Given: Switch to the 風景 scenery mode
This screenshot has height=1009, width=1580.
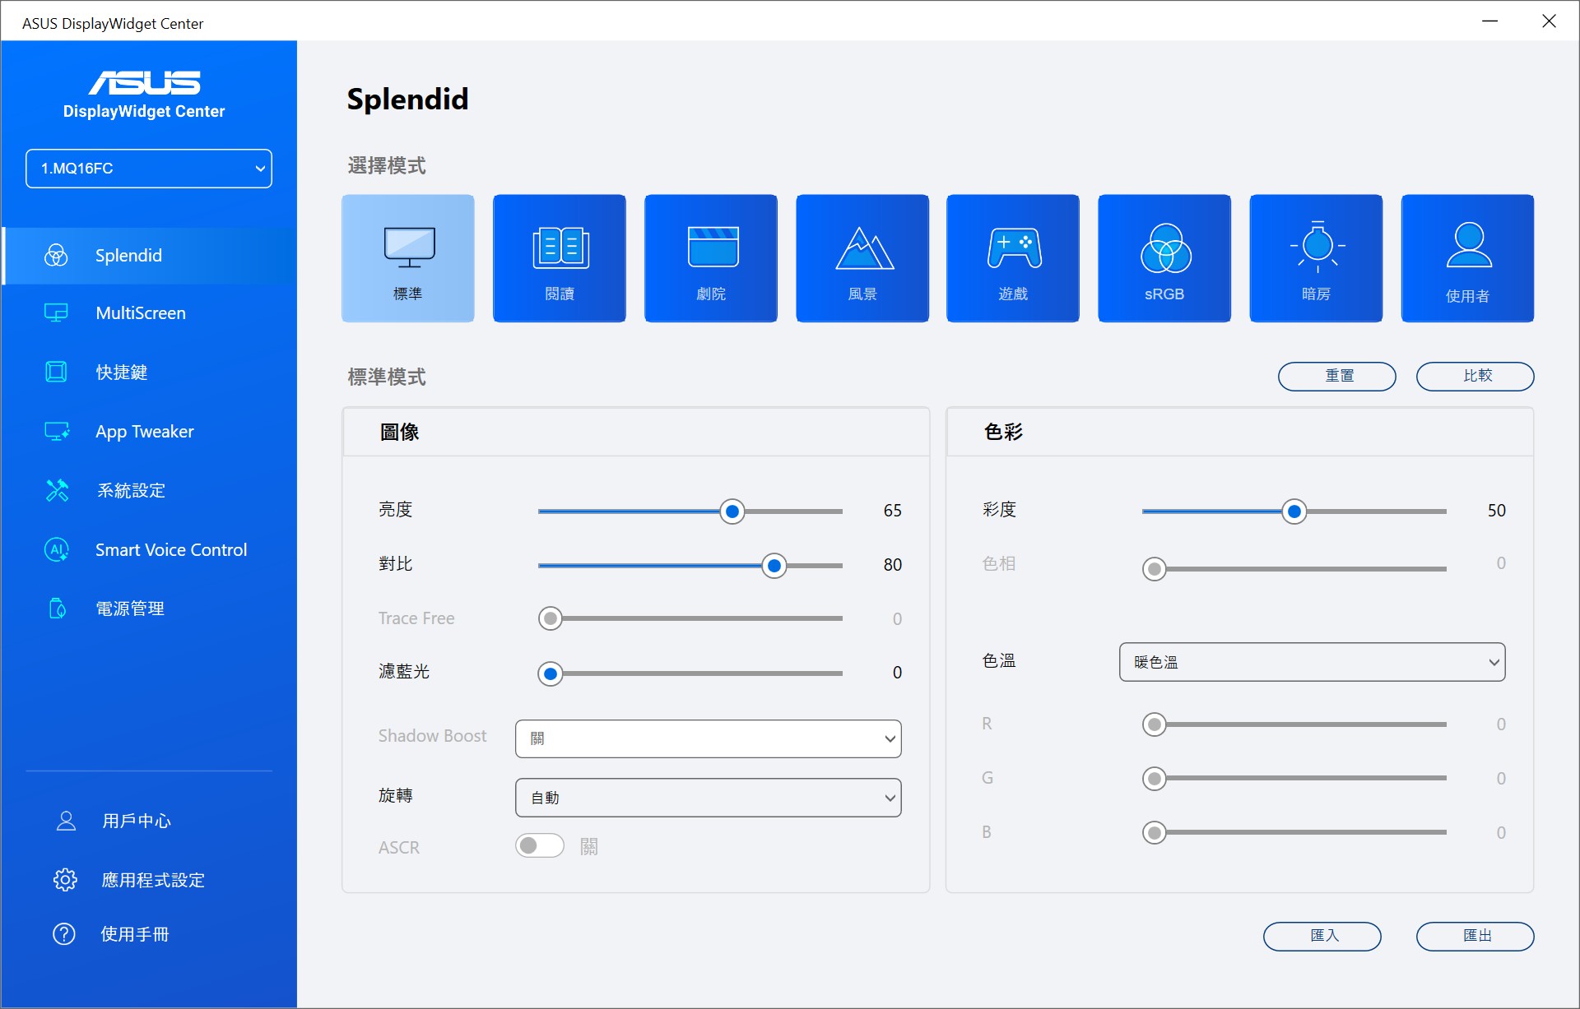Looking at the screenshot, I should (862, 257).
